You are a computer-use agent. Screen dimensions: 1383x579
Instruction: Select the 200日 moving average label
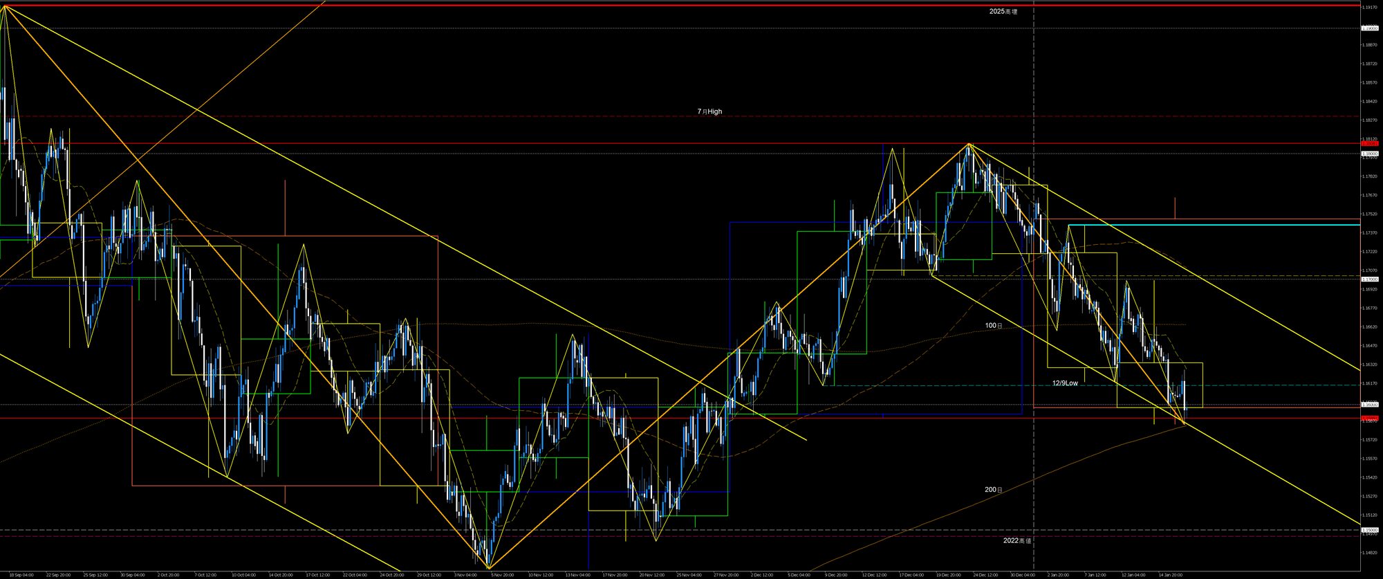[x=994, y=490]
